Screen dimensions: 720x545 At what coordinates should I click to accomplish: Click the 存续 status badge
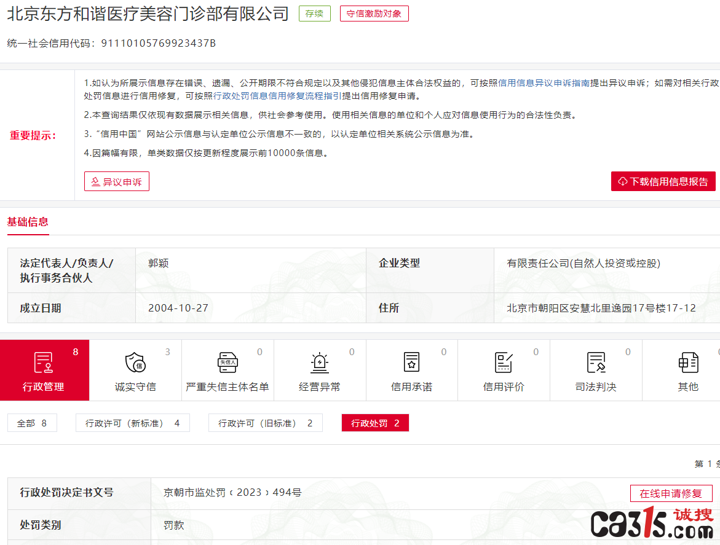315,14
